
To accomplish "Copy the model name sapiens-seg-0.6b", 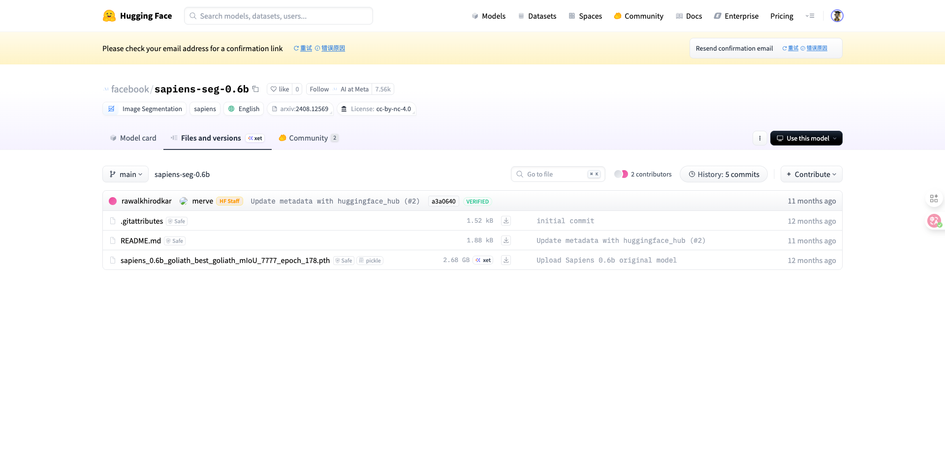I will (x=255, y=89).
